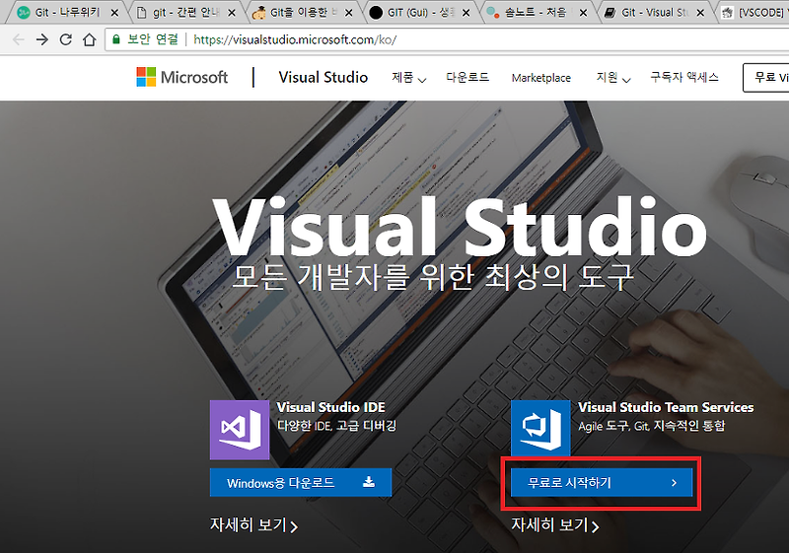Switch to the [VSCODE] tab
The height and width of the screenshot is (553, 789).
point(753,12)
